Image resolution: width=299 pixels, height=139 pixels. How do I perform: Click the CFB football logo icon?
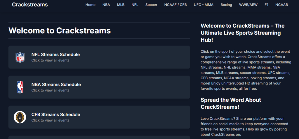point(20,117)
